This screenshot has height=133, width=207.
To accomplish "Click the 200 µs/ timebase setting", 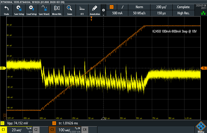I will tap(161, 7).
